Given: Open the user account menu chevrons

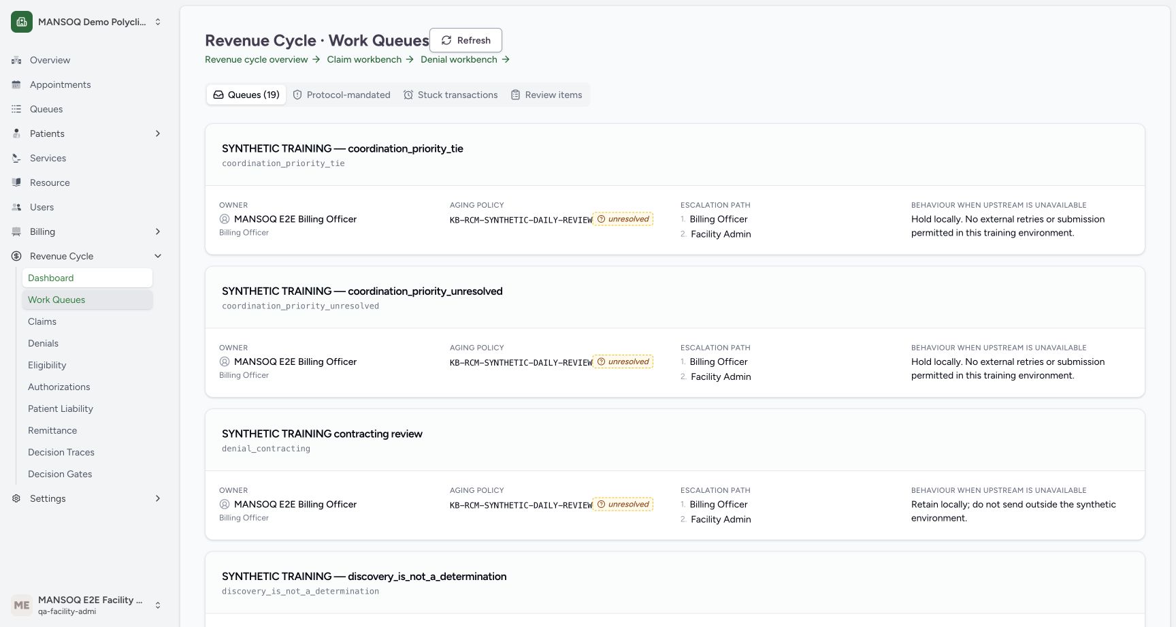Looking at the screenshot, I should tap(158, 605).
